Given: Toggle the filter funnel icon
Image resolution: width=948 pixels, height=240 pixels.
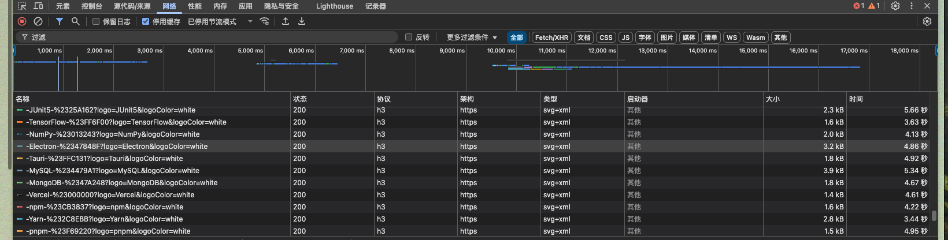Looking at the screenshot, I should 59,21.
